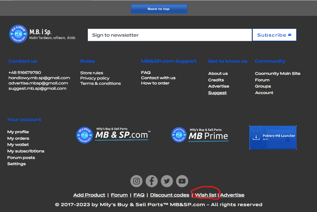Open the YouTube social icon
Image resolution: width=317 pixels, height=212 pixels.
pos(182,181)
